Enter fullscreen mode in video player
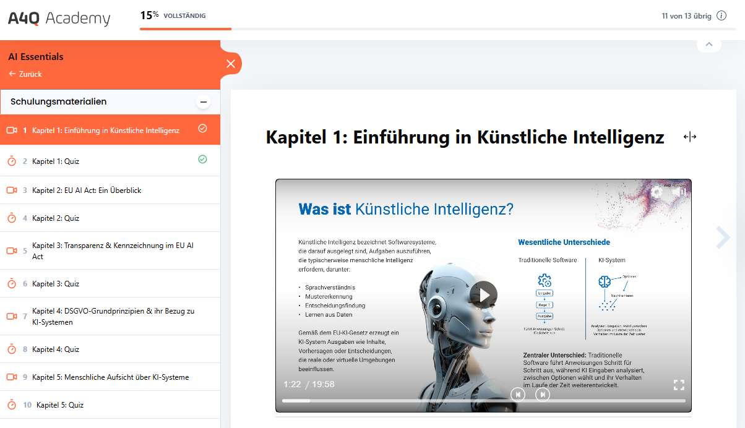The height and width of the screenshot is (428, 745). coord(679,385)
